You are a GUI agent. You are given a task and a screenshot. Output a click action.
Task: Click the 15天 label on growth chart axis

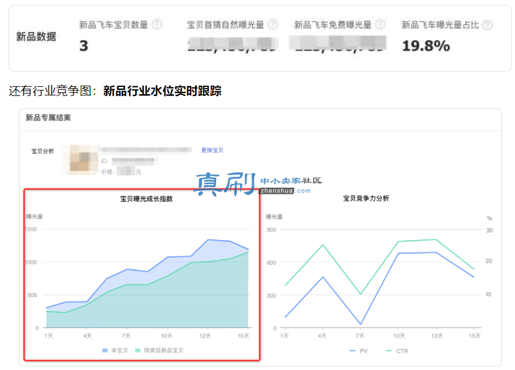pyautogui.click(x=243, y=336)
